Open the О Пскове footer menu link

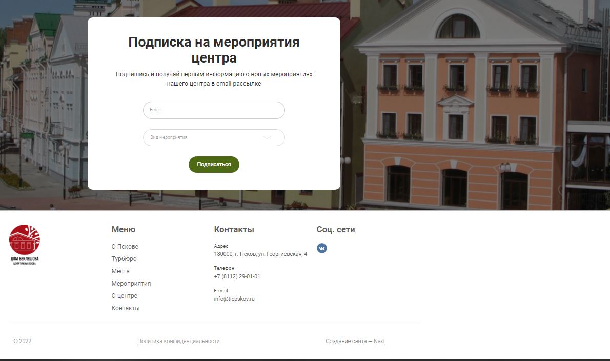click(x=125, y=247)
